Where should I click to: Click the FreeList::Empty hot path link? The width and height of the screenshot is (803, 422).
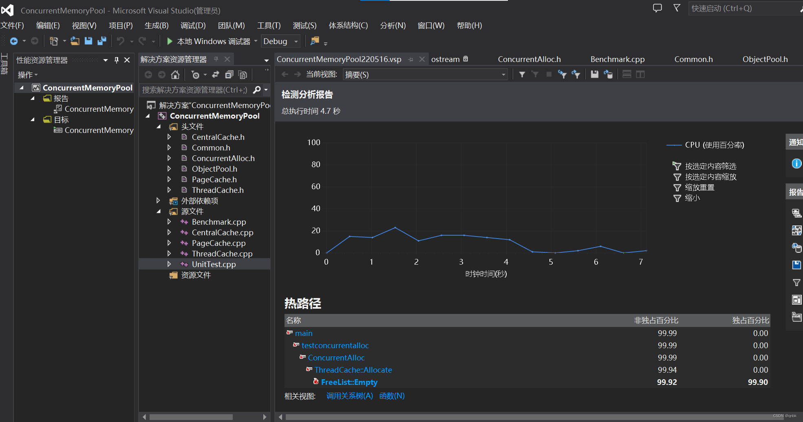click(349, 382)
